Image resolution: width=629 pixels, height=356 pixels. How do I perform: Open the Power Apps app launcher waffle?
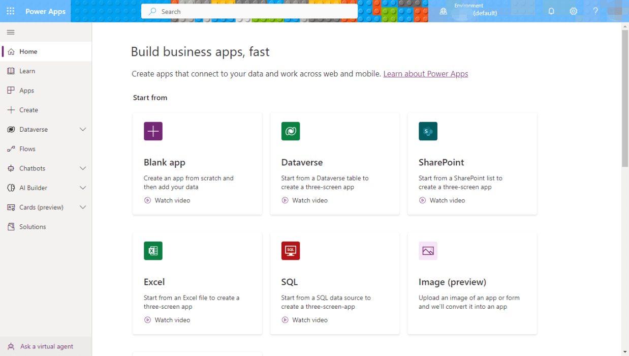click(10, 11)
